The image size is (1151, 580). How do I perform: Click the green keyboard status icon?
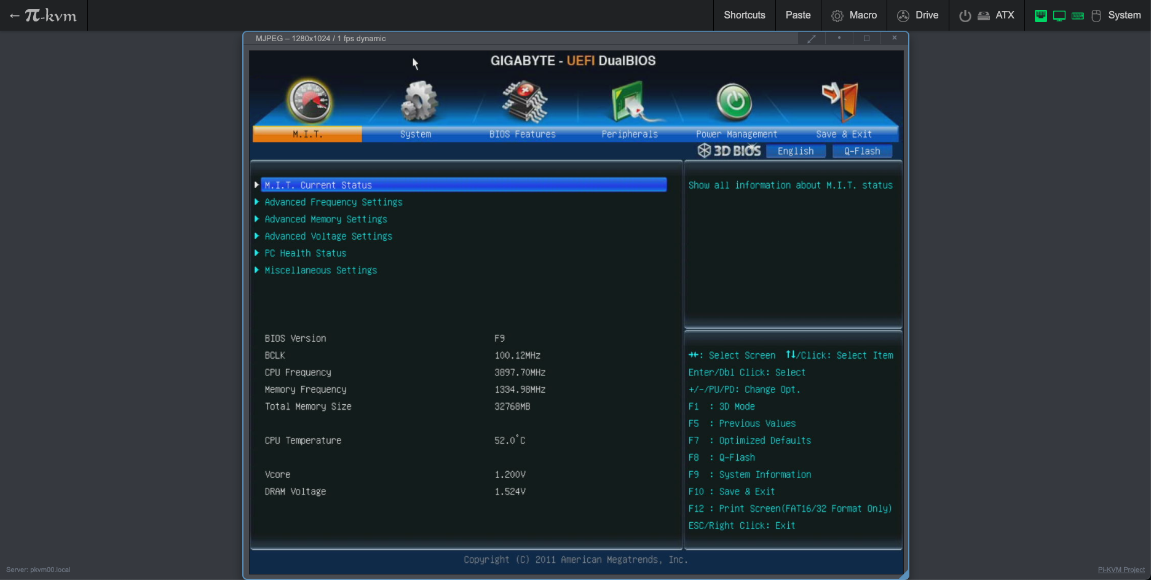coord(1078,16)
